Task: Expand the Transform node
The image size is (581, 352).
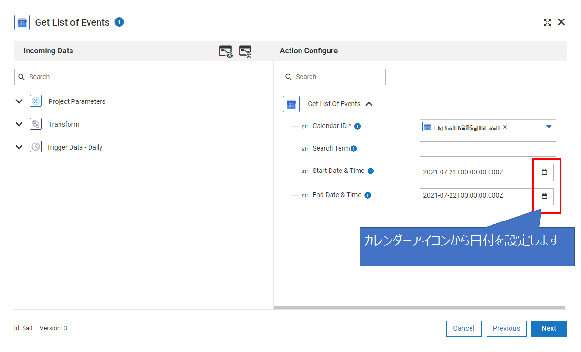Action: point(19,124)
